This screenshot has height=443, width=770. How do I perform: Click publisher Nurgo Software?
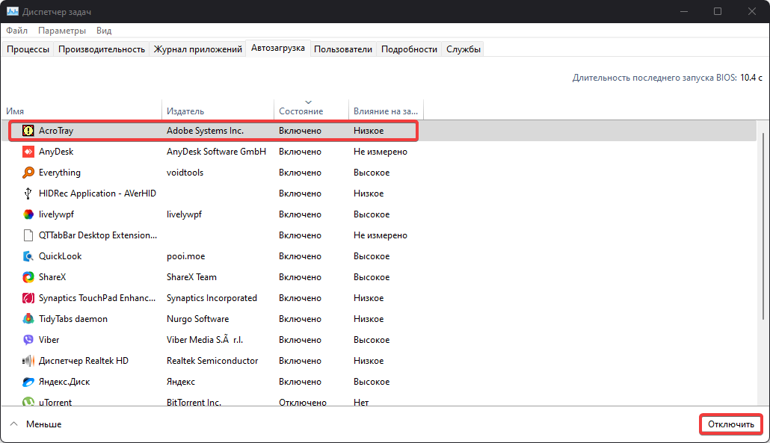point(198,319)
